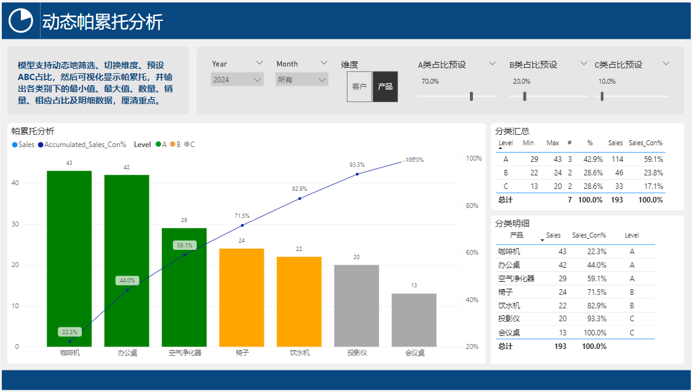Sort summary table by Sales_Con% header

click(x=646, y=143)
